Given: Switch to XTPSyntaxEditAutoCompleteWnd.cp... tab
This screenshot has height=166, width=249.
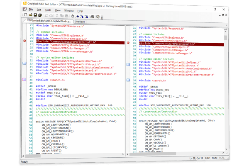Looking at the screenshot, I should point(49,21).
